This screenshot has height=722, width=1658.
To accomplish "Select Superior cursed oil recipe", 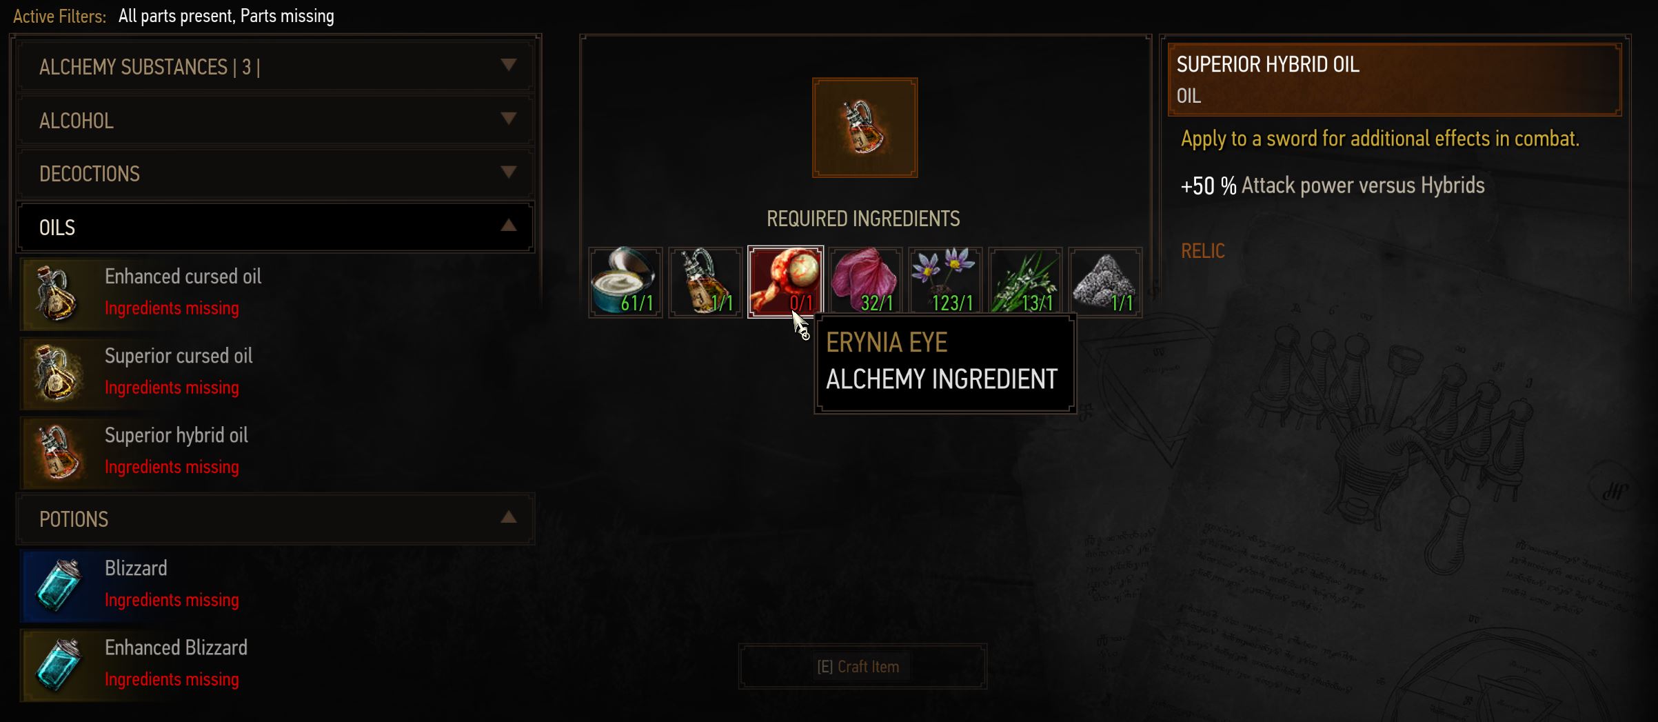I will tap(276, 373).
